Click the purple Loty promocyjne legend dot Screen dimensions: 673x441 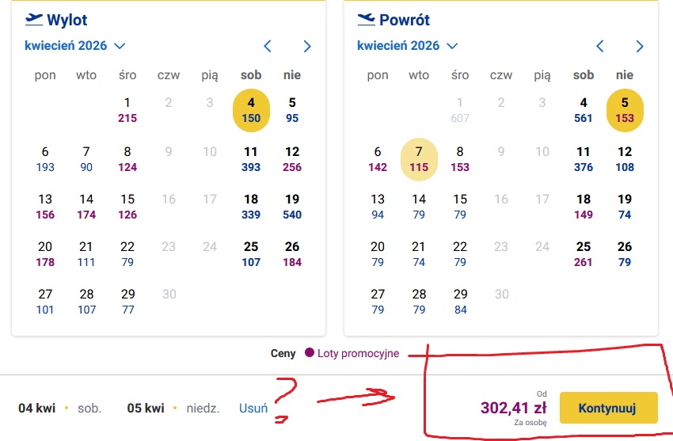(x=310, y=353)
